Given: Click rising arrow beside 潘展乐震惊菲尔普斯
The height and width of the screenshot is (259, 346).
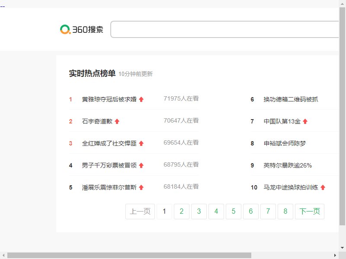Looking at the screenshot, I should (x=141, y=187).
